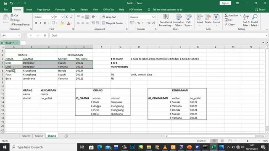
Task: Switch to Page Layout view in status bar
Action: click(222, 141)
